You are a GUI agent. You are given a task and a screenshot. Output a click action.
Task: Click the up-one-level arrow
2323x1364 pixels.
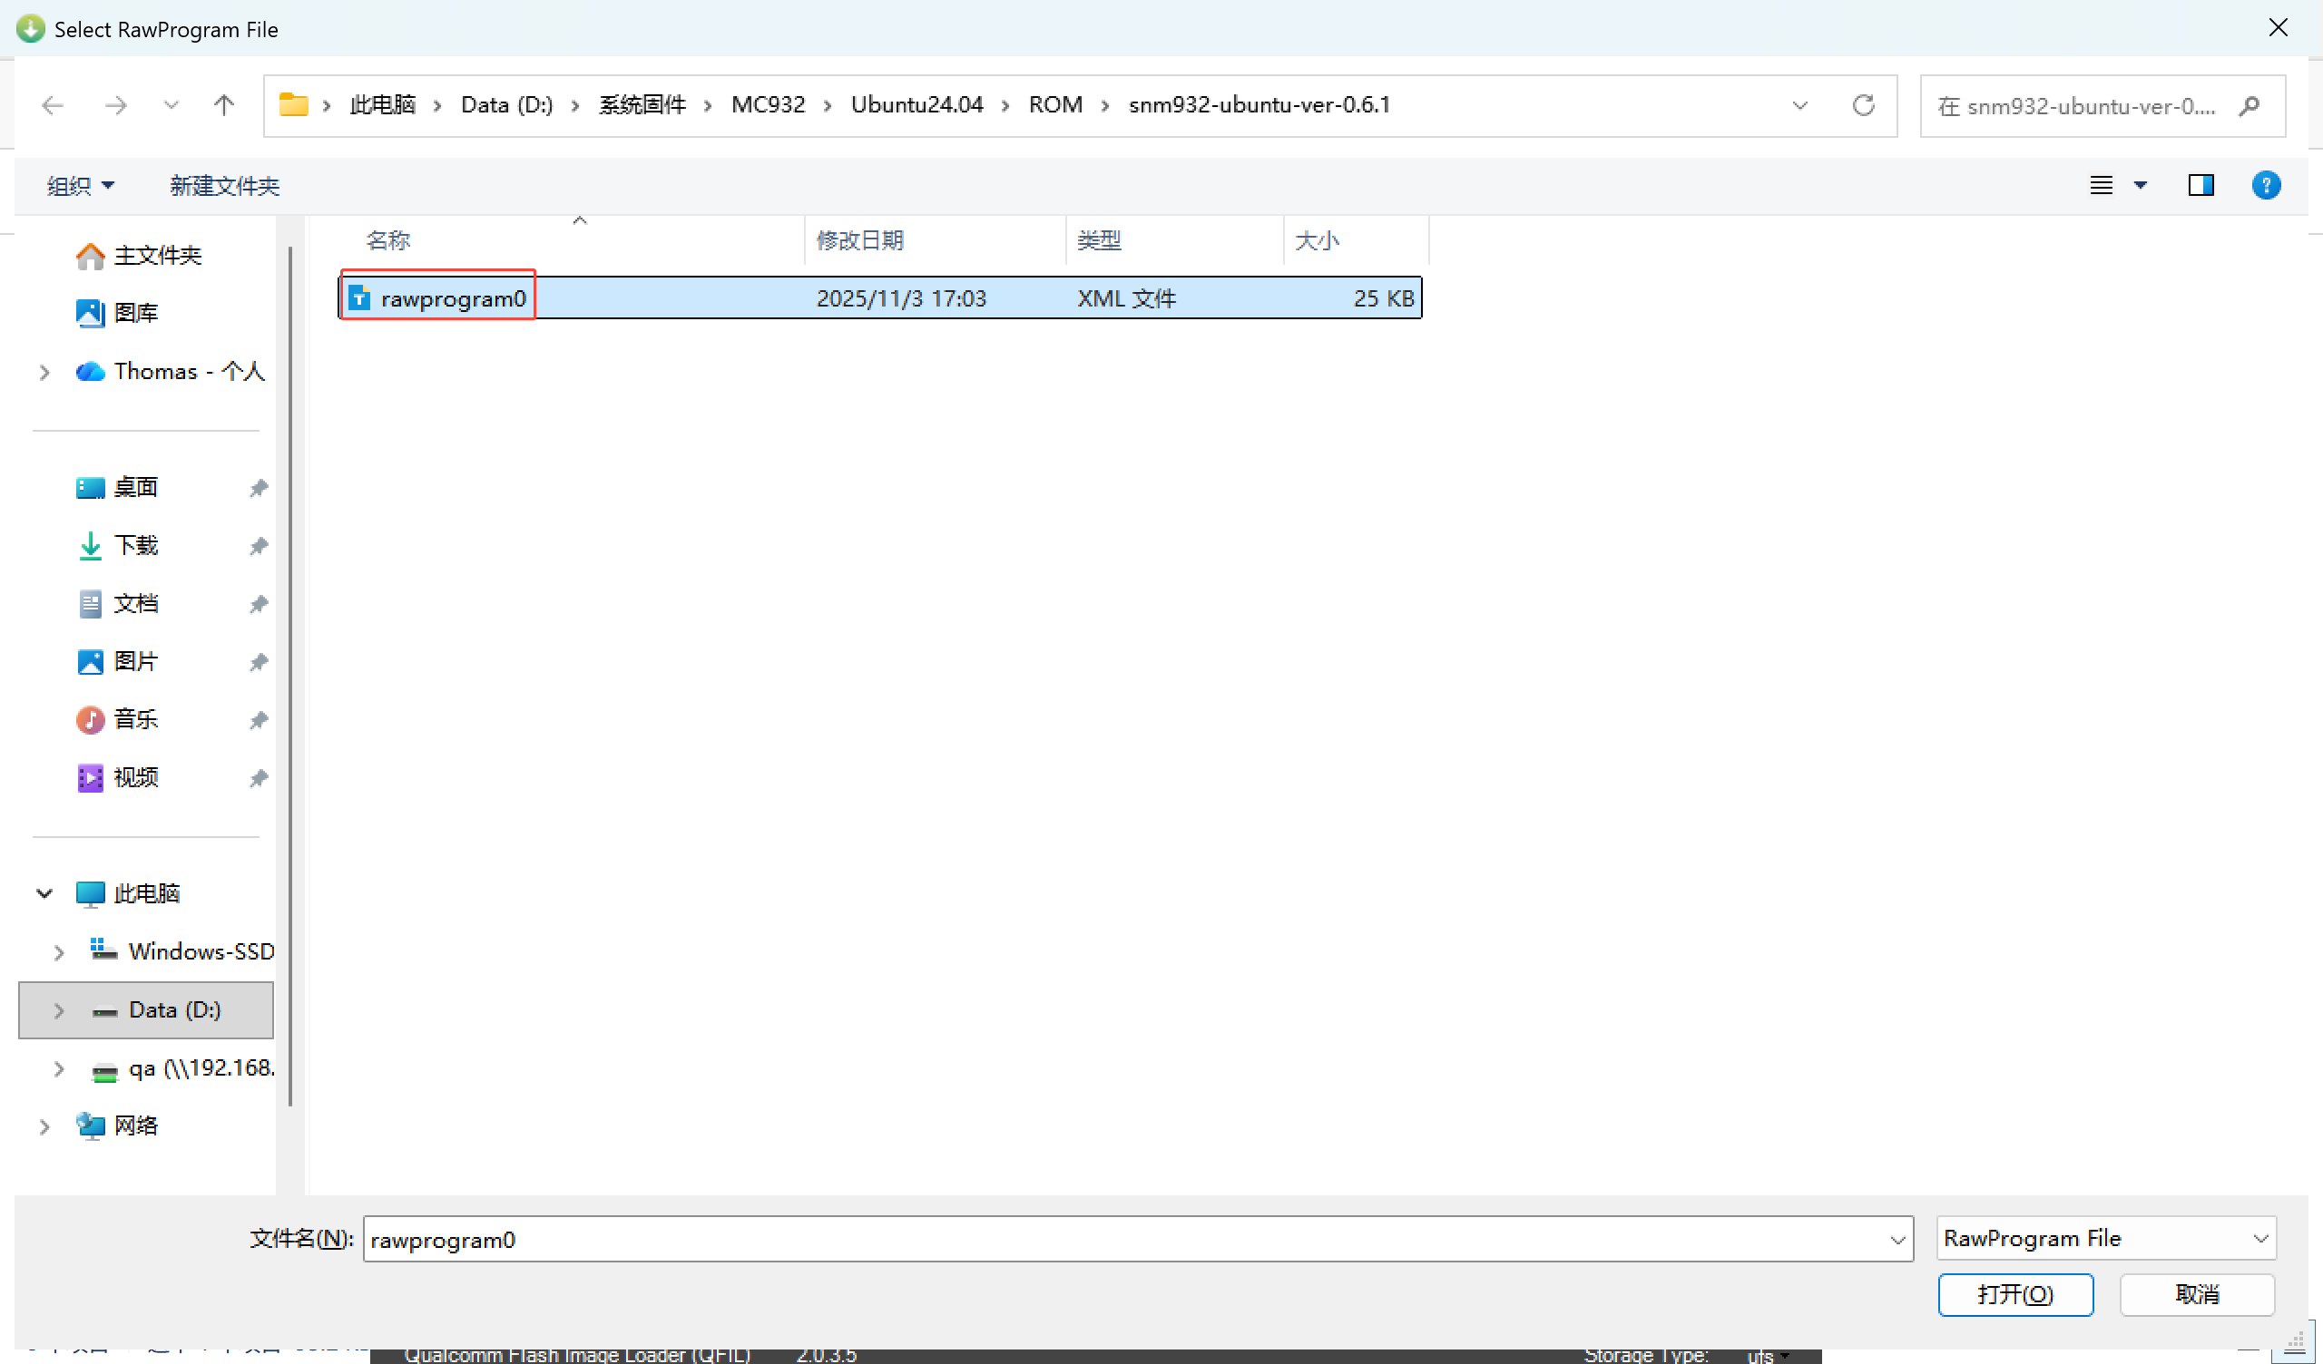223,105
